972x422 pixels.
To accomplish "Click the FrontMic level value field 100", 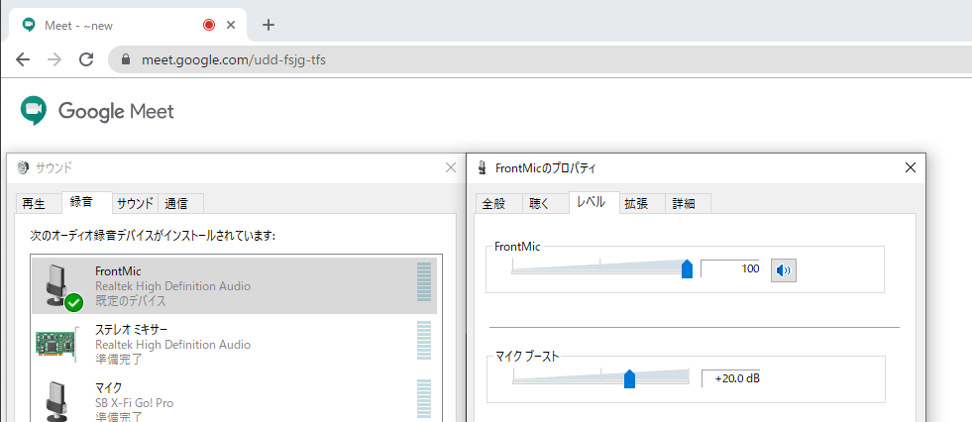I will [730, 268].
